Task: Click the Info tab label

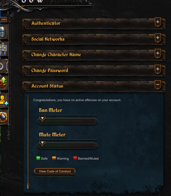Action: (x=4, y=20)
